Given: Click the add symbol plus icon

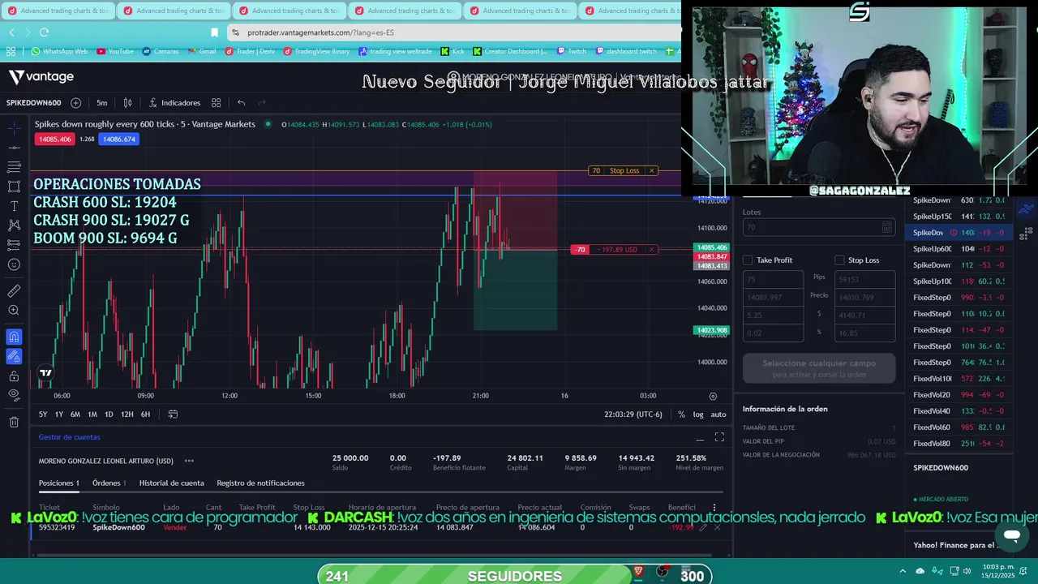Looking at the screenshot, I should pyautogui.click(x=75, y=103).
